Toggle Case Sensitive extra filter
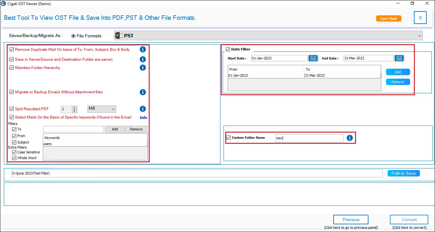The height and width of the screenshot is (232, 435). [14, 152]
